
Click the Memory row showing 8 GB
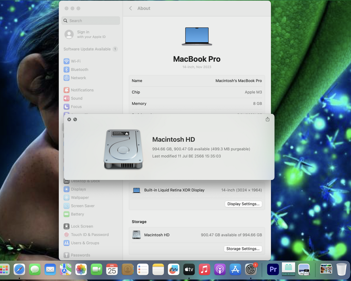click(197, 103)
